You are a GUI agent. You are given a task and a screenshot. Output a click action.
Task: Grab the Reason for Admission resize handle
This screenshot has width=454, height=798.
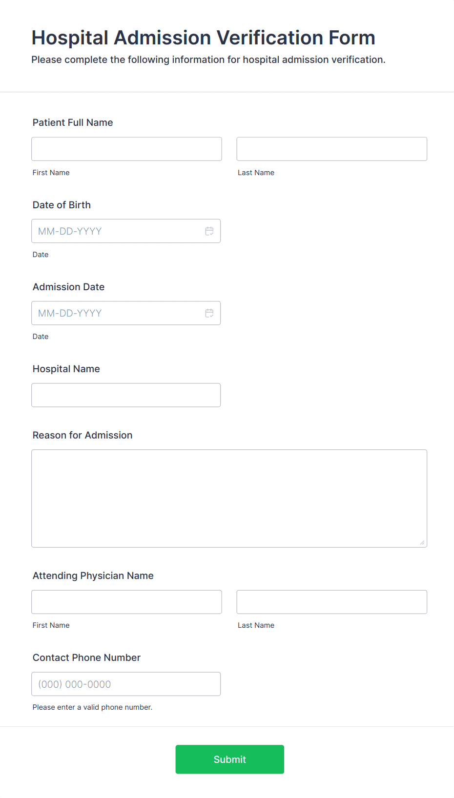(x=422, y=542)
